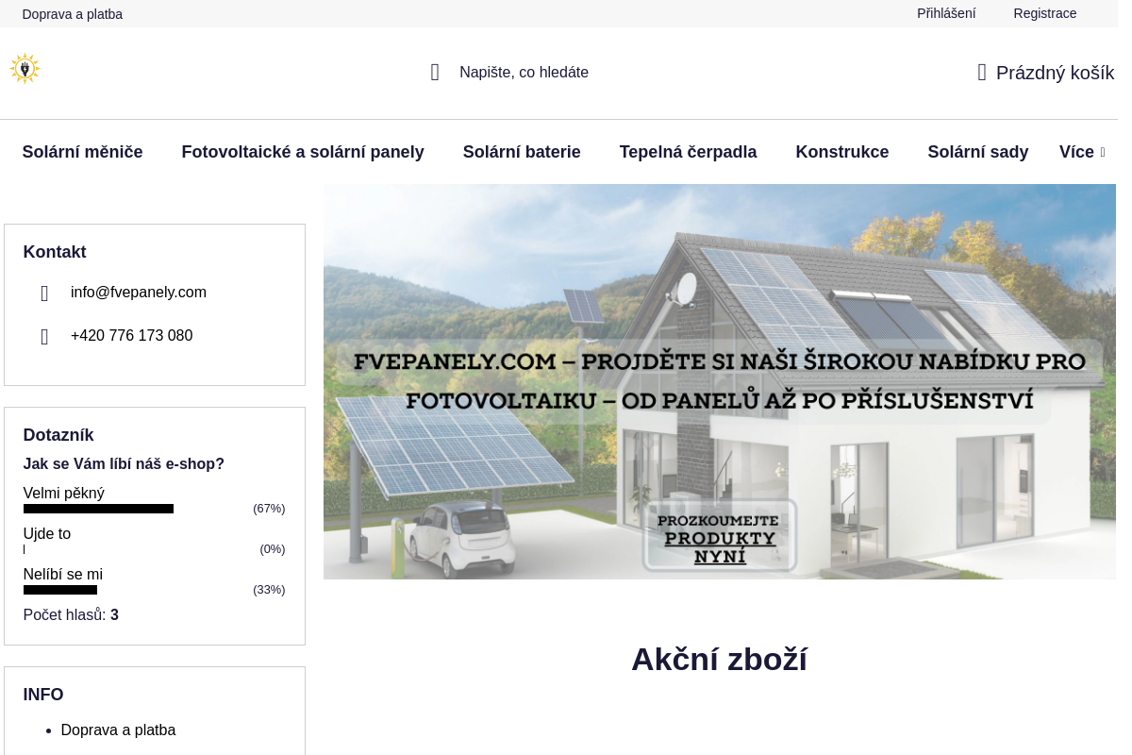
Task: Click the Napište, co hledáte search field
Action: (524, 72)
